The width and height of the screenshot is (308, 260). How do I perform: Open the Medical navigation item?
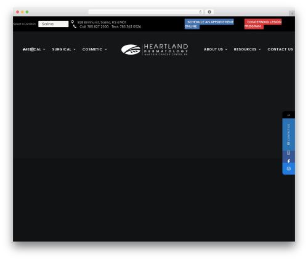click(x=32, y=49)
